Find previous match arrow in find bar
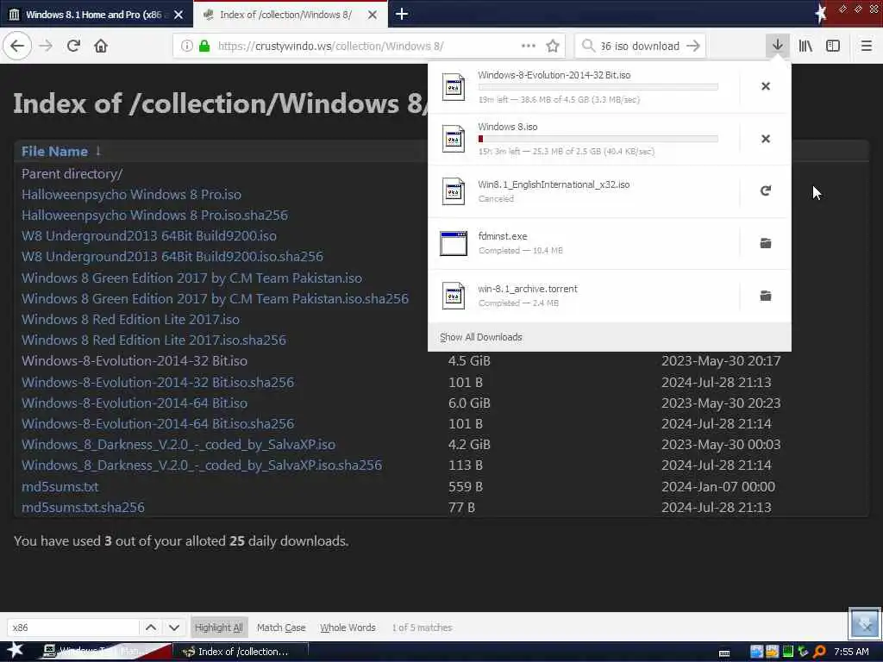The height and width of the screenshot is (662, 883). (151, 628)
